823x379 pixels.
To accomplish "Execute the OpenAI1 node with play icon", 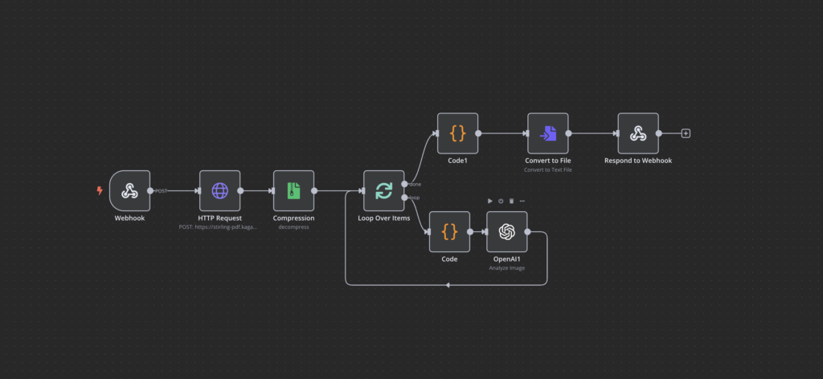I will (x=490, y=201).
